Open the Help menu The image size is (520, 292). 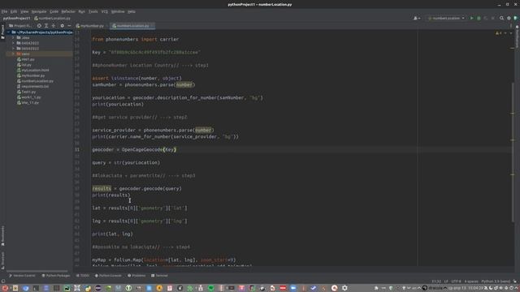[132, 11]
